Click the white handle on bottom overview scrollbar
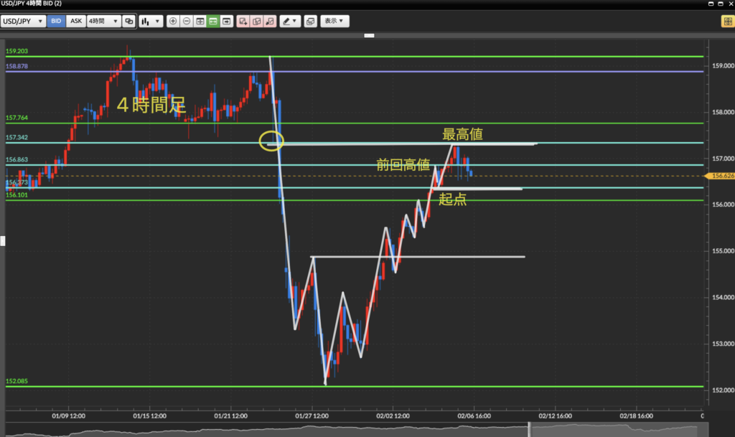This screenshot has width=735, height=437. (x=530, y=428)
